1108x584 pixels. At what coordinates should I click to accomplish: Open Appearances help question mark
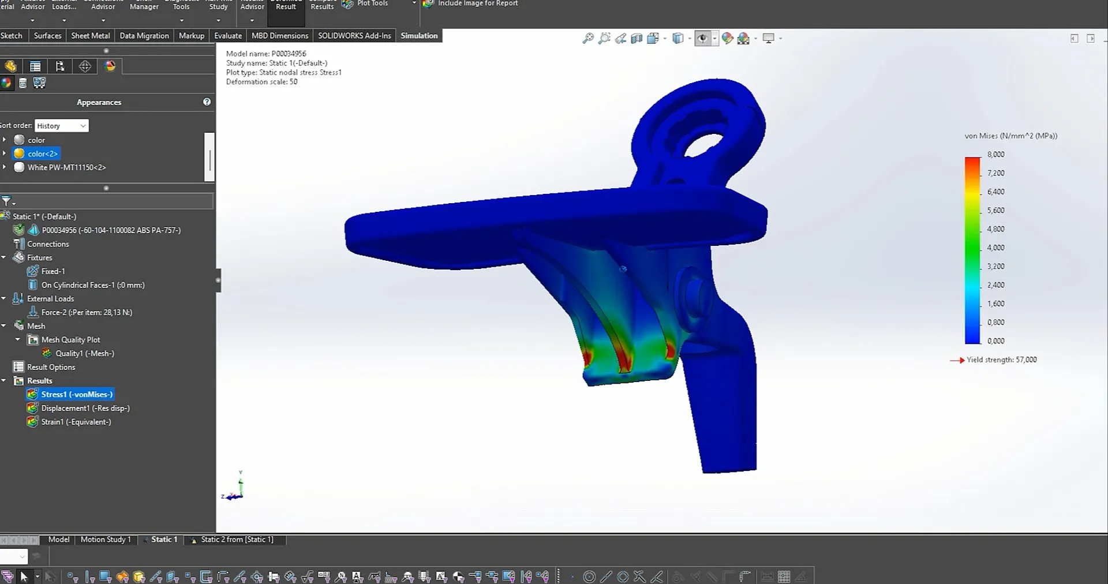pos(207,102)
